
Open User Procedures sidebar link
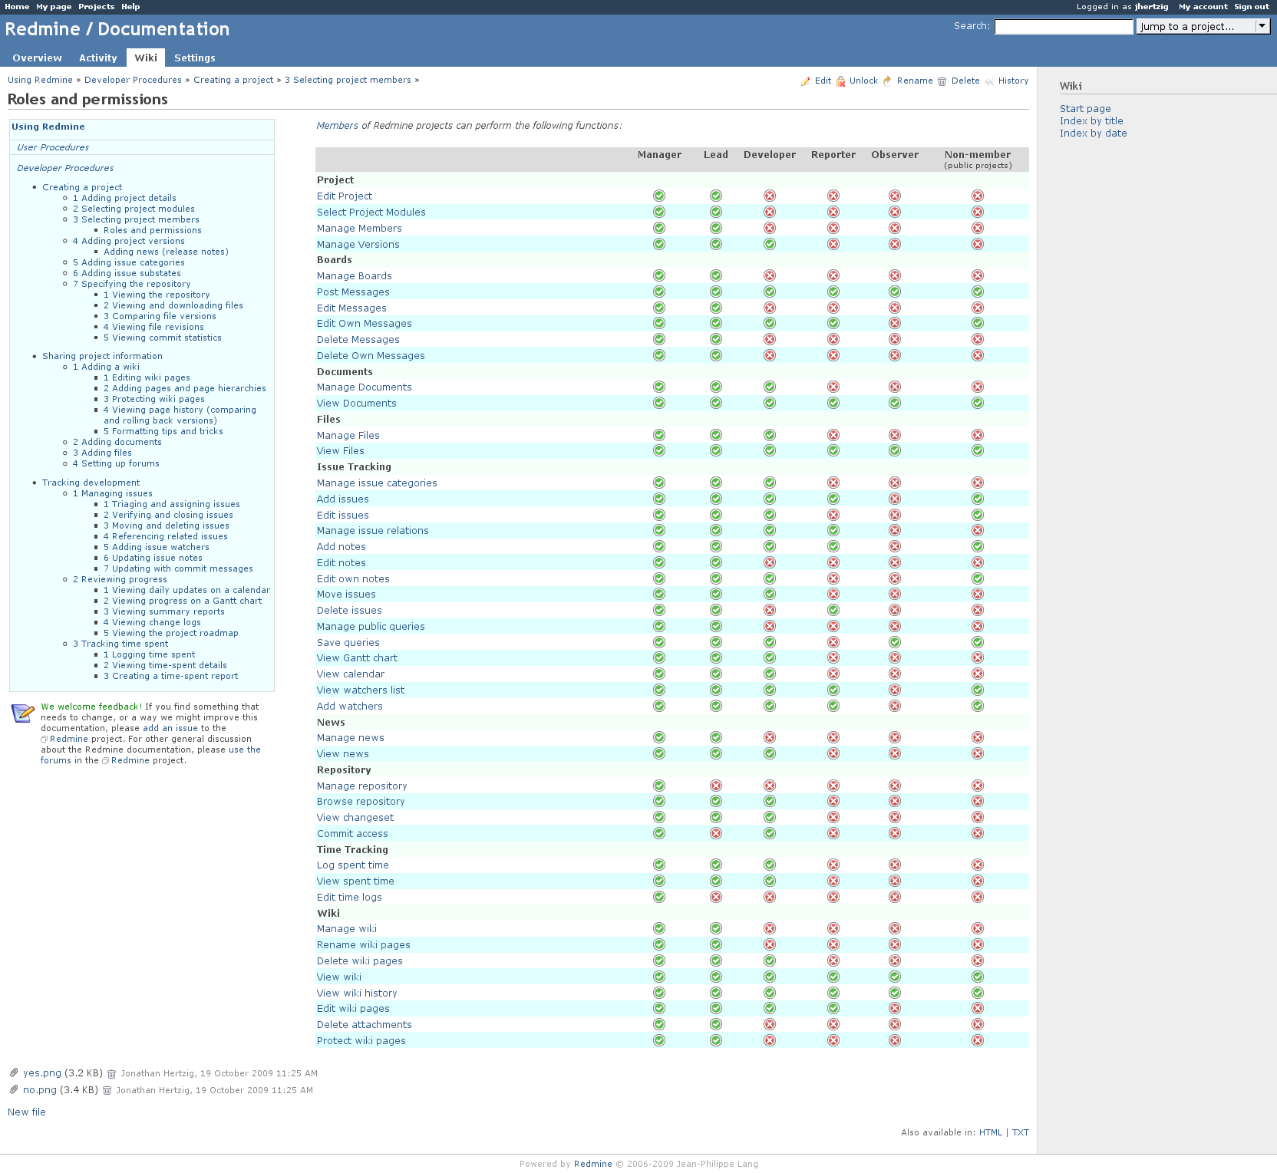pos(53,147)
